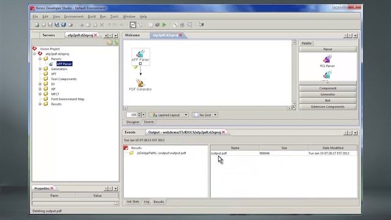The width and height of the screenshot is (391, 220).
Task: Sort results by Date Modified column header
Action: coord(332,148)
